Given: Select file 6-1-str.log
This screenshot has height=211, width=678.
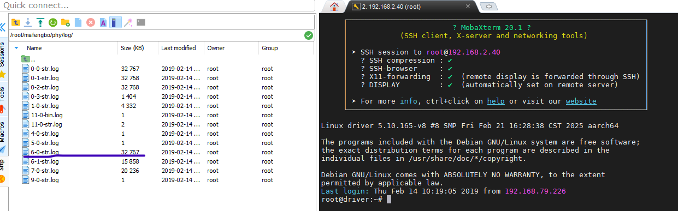Looking at the screenshot, I should point(45,161).
